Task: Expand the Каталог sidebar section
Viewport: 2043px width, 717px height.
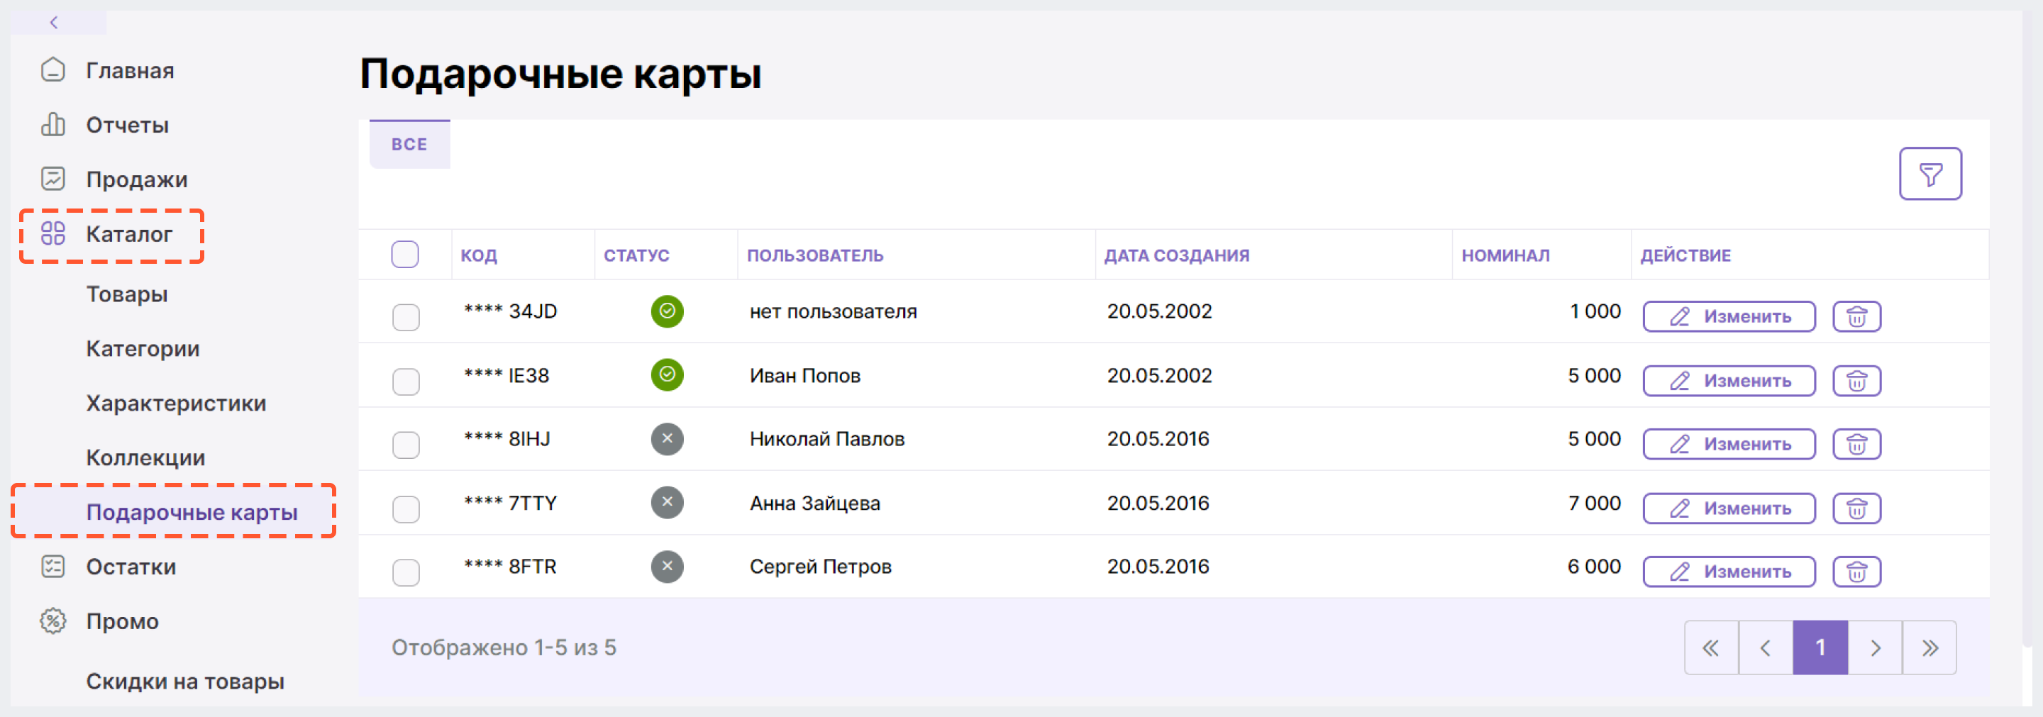Action: [x=128, y=235]
